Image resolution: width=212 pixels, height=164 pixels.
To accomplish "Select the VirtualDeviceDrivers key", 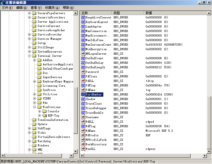I will pyautogui.click(x=54, y=137).
